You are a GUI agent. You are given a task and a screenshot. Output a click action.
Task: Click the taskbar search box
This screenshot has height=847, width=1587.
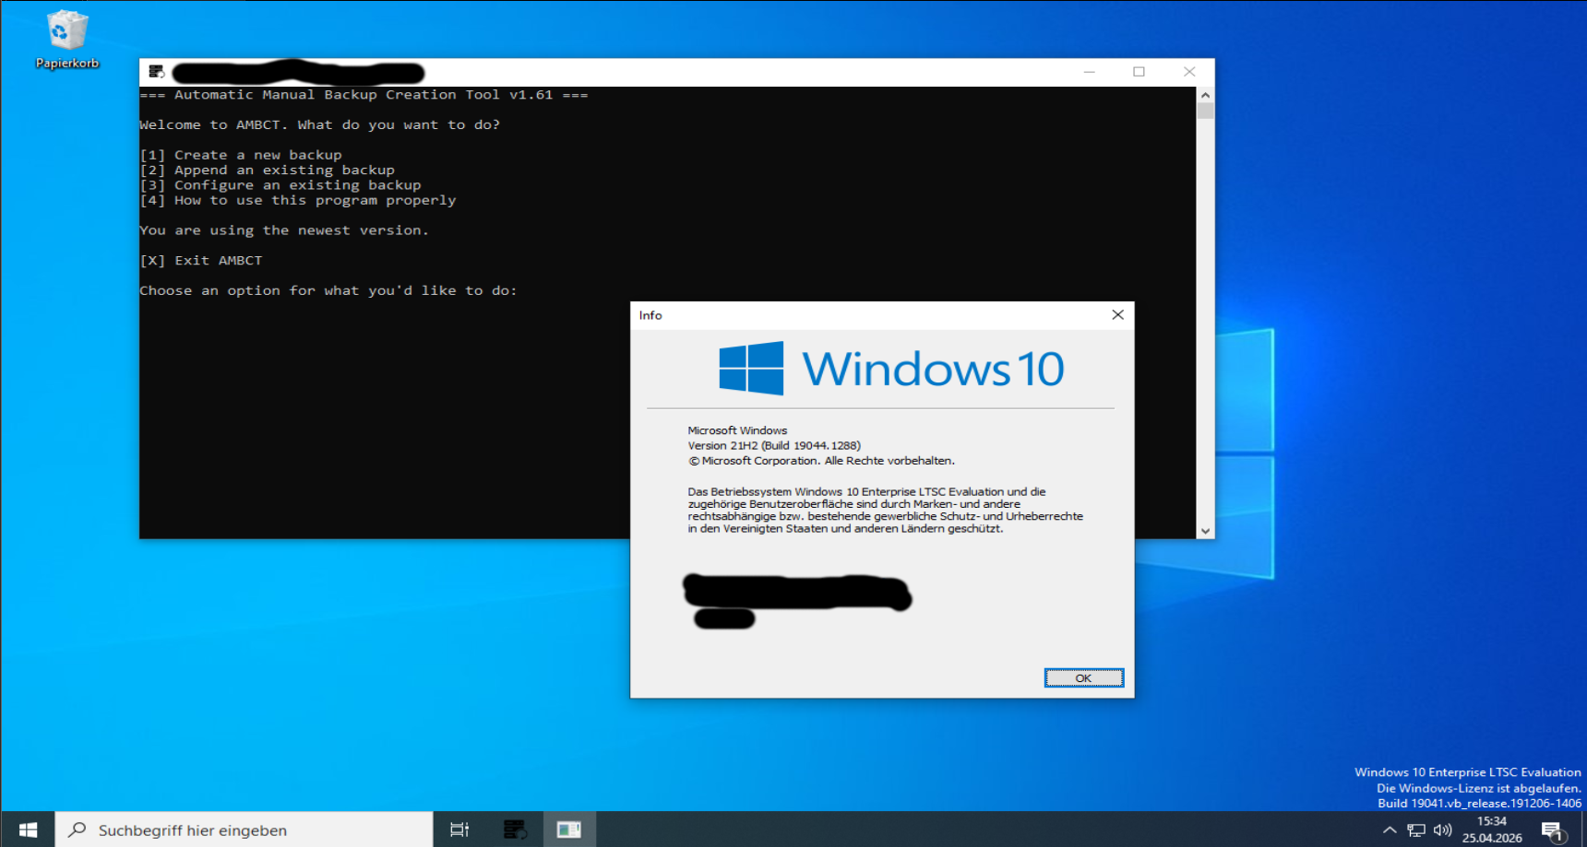click(x=245, y=829)
